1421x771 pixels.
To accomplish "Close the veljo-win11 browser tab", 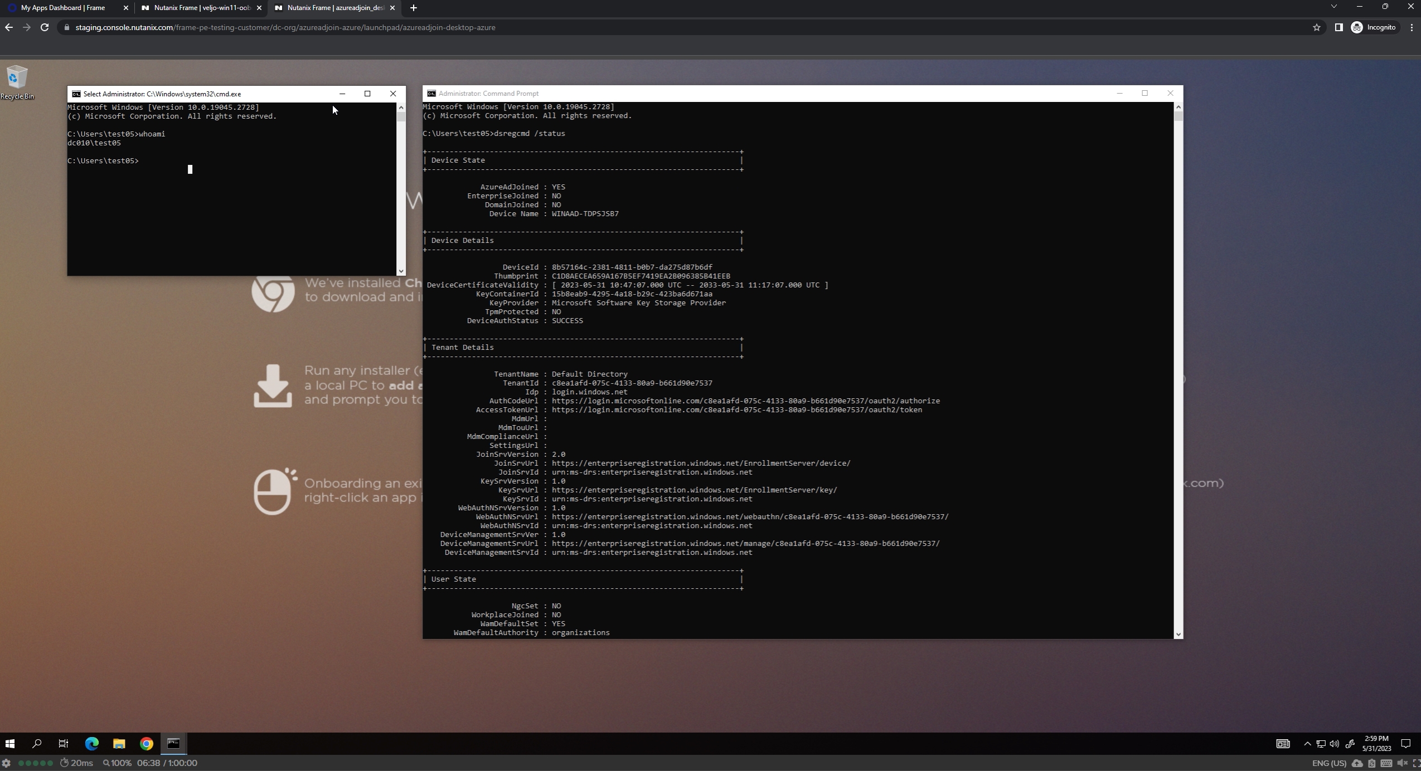I will click(x=259, y=8).
